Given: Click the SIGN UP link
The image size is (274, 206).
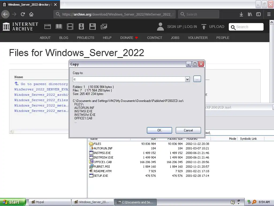Looking at the screenshot, I should (174, 27).
